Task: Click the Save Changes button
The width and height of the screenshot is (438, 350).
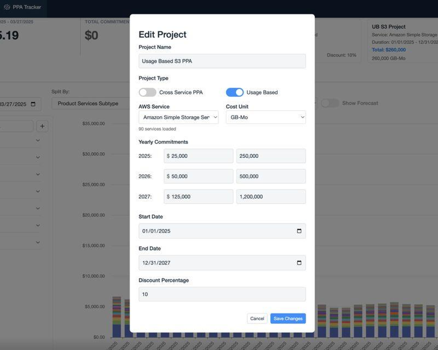Action: pyautogui.click(x=288, y=319)
